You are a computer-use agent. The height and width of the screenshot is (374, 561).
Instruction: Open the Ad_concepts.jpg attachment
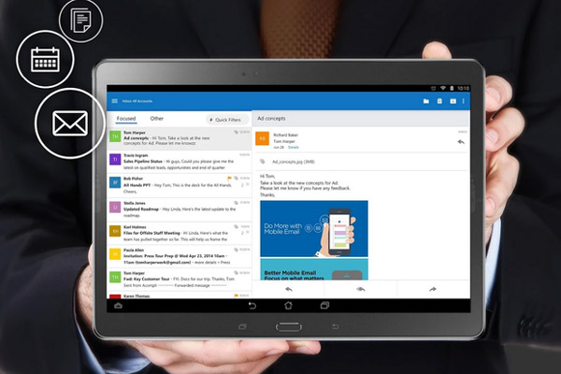coord(293,162)
